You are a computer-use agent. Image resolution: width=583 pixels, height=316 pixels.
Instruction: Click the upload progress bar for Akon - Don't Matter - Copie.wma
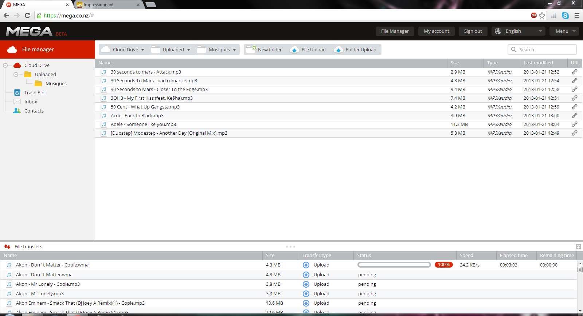(x=394, y=265)
